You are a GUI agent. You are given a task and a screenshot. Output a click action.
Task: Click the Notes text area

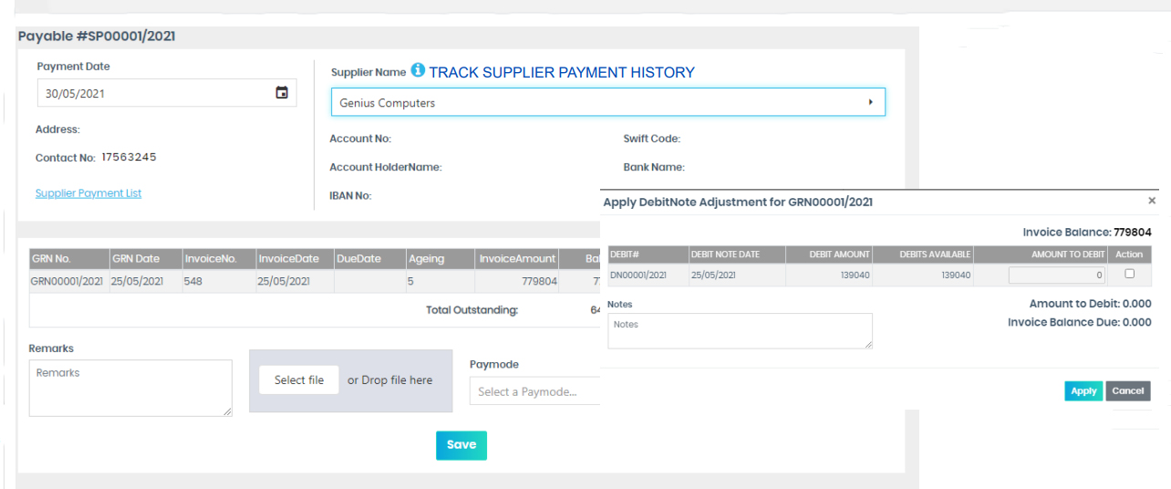click(x=740, y=330)
